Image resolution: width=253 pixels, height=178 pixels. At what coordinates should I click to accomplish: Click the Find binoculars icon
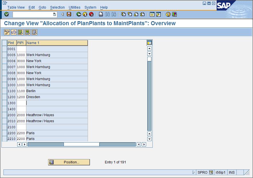coord(107,14)
